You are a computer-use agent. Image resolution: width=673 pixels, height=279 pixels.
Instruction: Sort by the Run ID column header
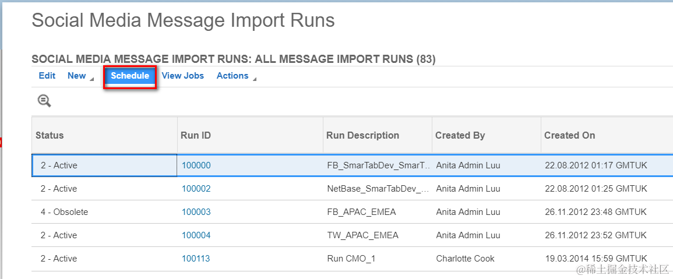pos(196,135)
